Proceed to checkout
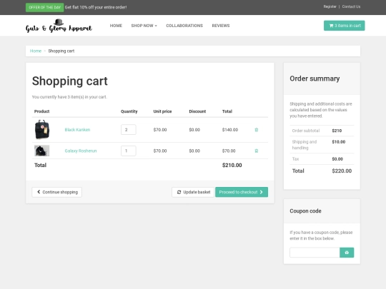Screen dimensions: 386x289 [x=242, y=192]
